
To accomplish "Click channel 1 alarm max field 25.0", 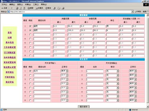I will 99,26.
